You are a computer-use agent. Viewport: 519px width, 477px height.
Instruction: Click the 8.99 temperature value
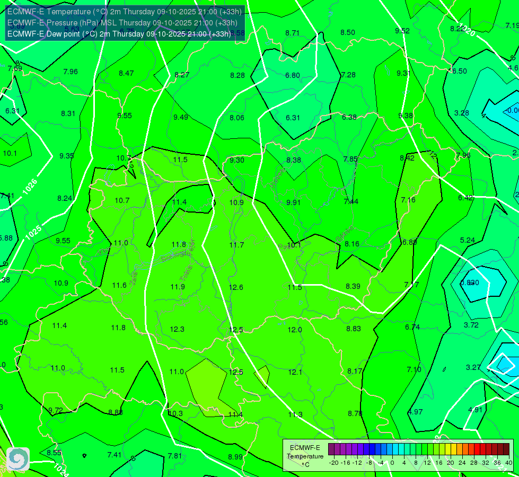tap(235, 457)
